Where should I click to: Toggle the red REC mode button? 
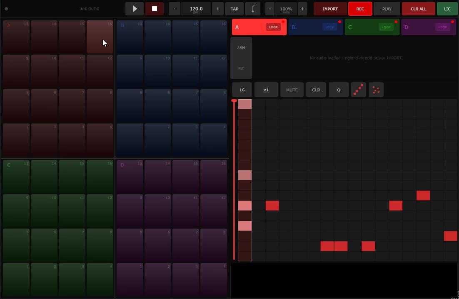coord(360,9)
